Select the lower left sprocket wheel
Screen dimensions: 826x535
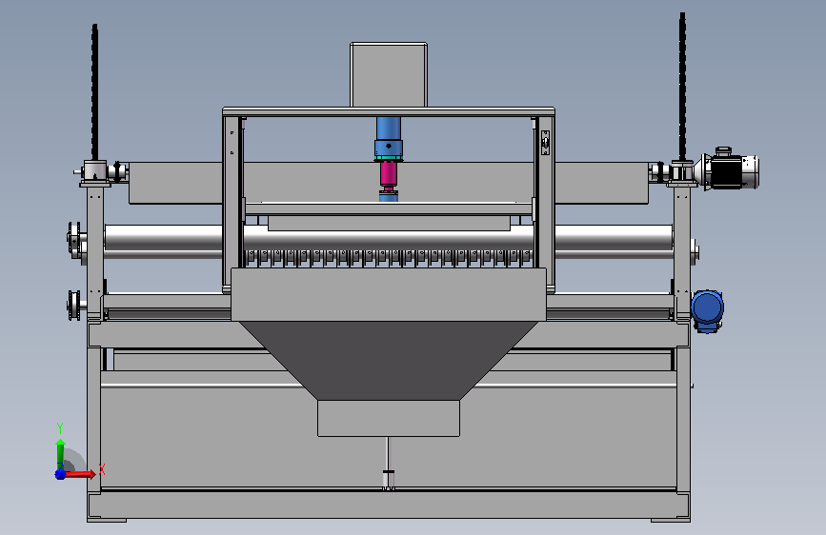[73, 306]
